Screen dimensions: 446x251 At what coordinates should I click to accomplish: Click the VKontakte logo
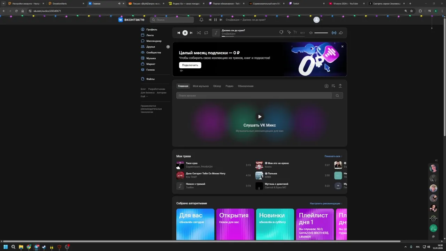(131, 20)
